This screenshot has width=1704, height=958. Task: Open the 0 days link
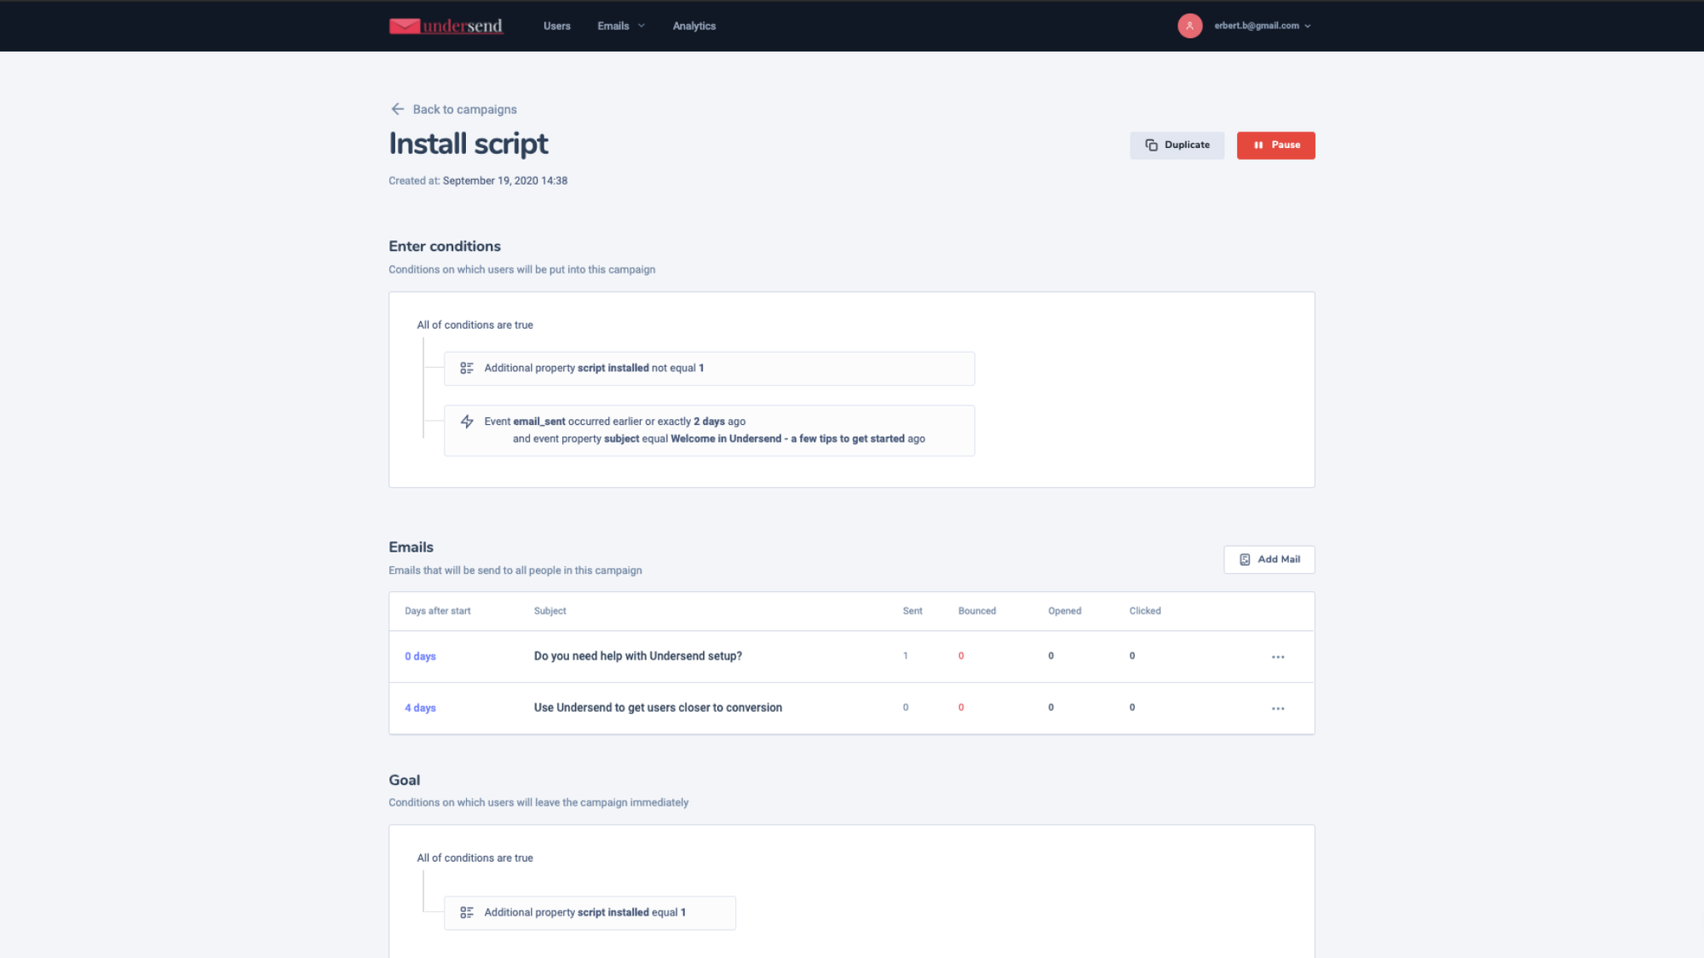[x=420, y=657]
